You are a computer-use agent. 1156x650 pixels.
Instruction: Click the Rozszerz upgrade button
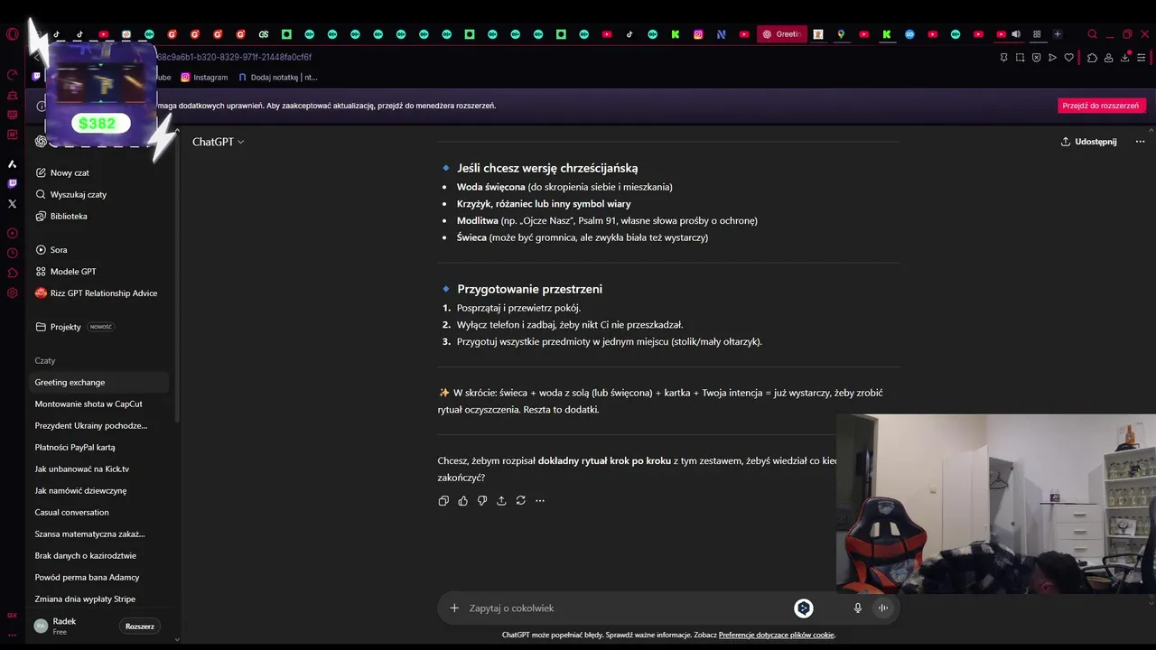pyautogui.click(x=140, y=626)
